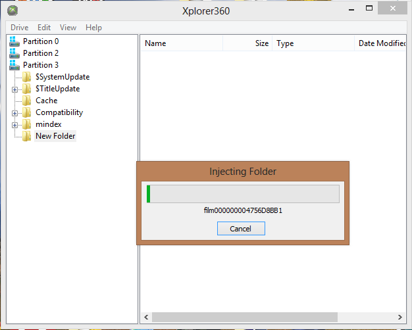The image size is (412, 330).
Task: Click the scrollbar left arrow
Action: 146,317
